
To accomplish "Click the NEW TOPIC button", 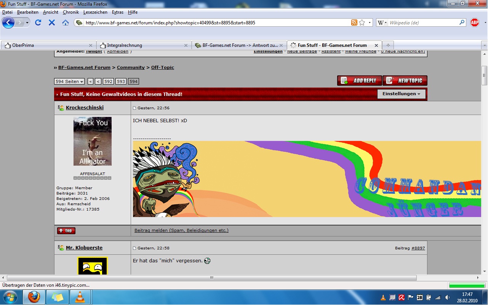I will pos(405,81).
